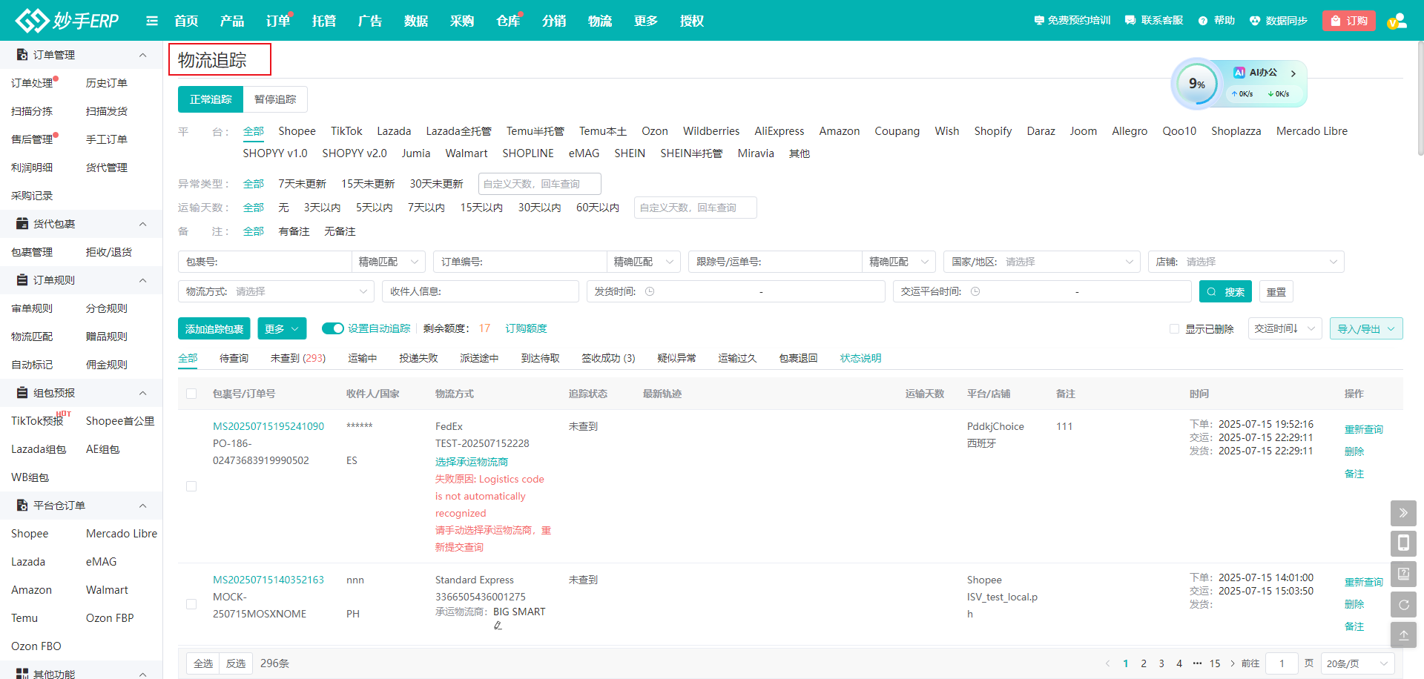Open the user avatar icon
Viewport: 1424px width, 679px height.
[1397, 21]
